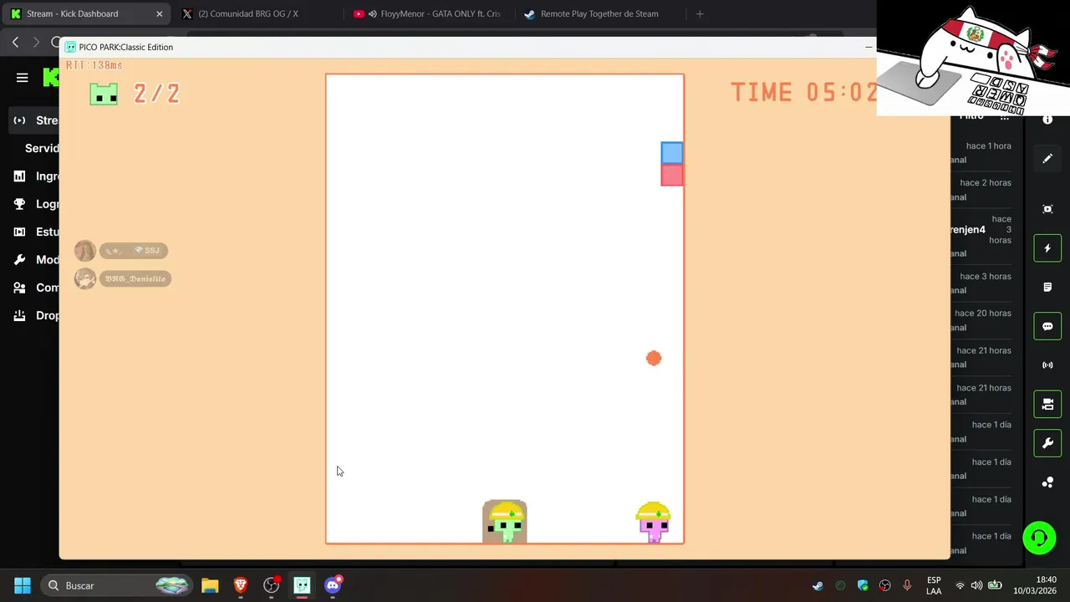
Task: Toggle the lightning bolt quick actions icon
Action: click(x=1047, y=248)
